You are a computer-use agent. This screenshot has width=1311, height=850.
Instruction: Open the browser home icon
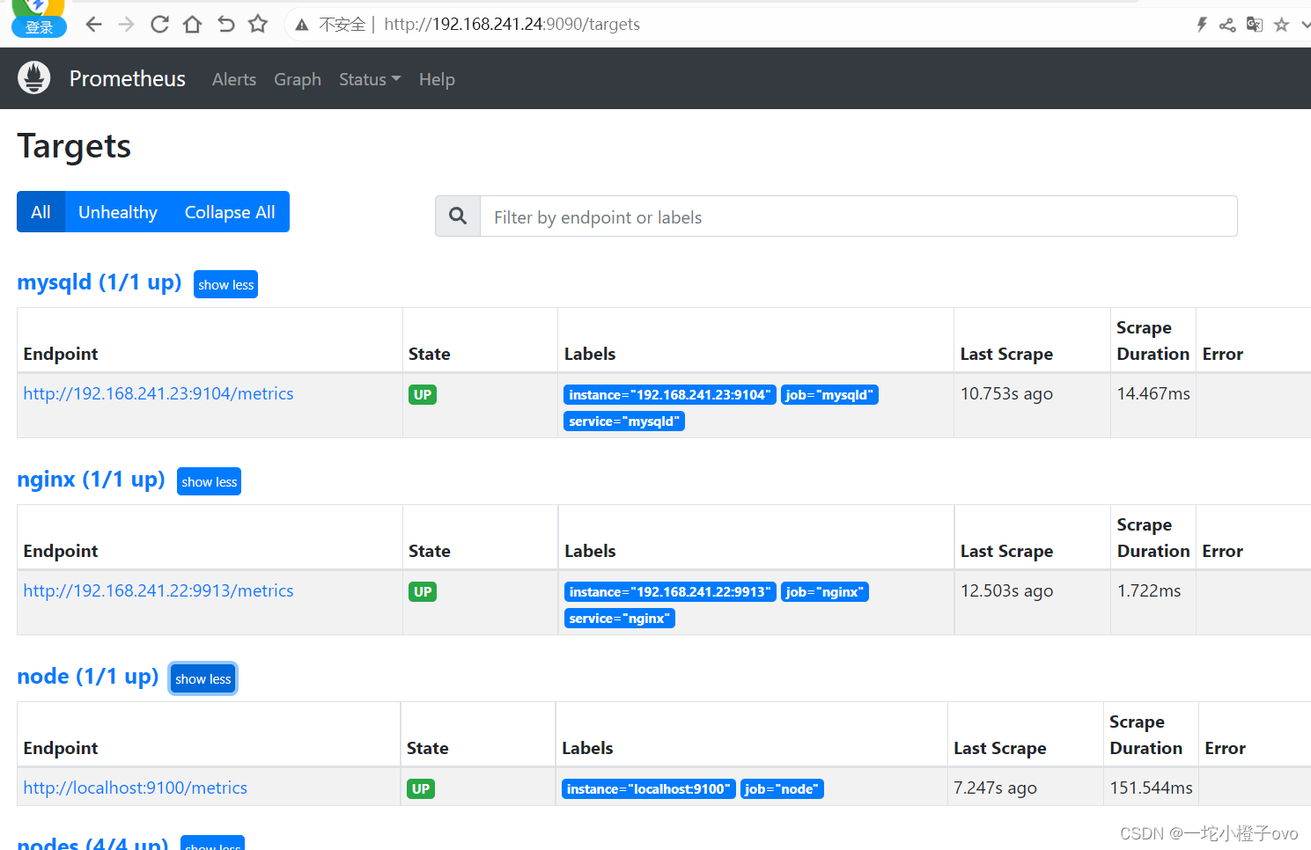pyautogui.click(x=192, y=24)
